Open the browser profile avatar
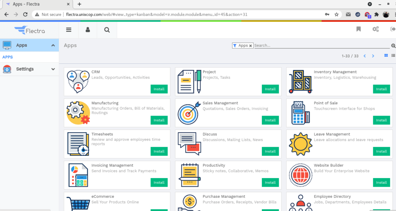This screenshot has width=396, height=211. pos(386,14)
